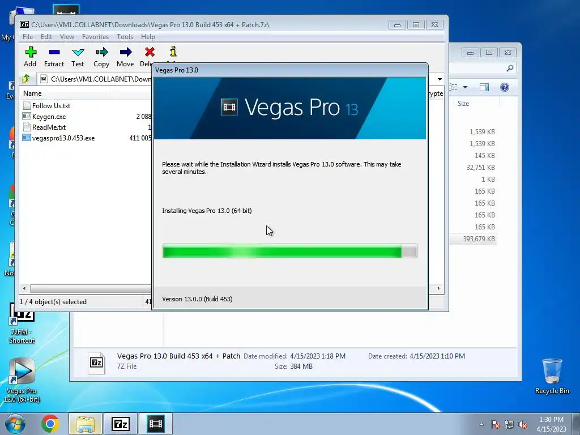Click the Vegas Pro installer taskbar button
The width and height of the screenshot is (580, 435).
156,424
